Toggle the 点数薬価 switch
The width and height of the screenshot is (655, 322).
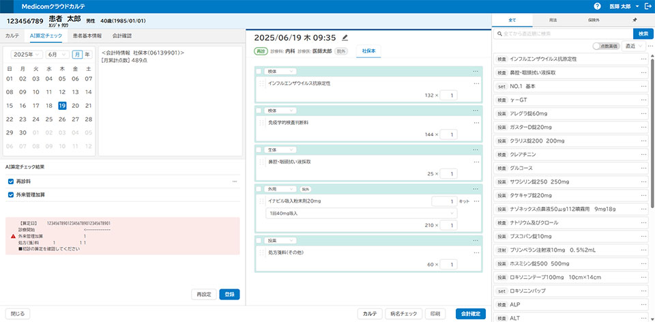(x=598, y=46)
